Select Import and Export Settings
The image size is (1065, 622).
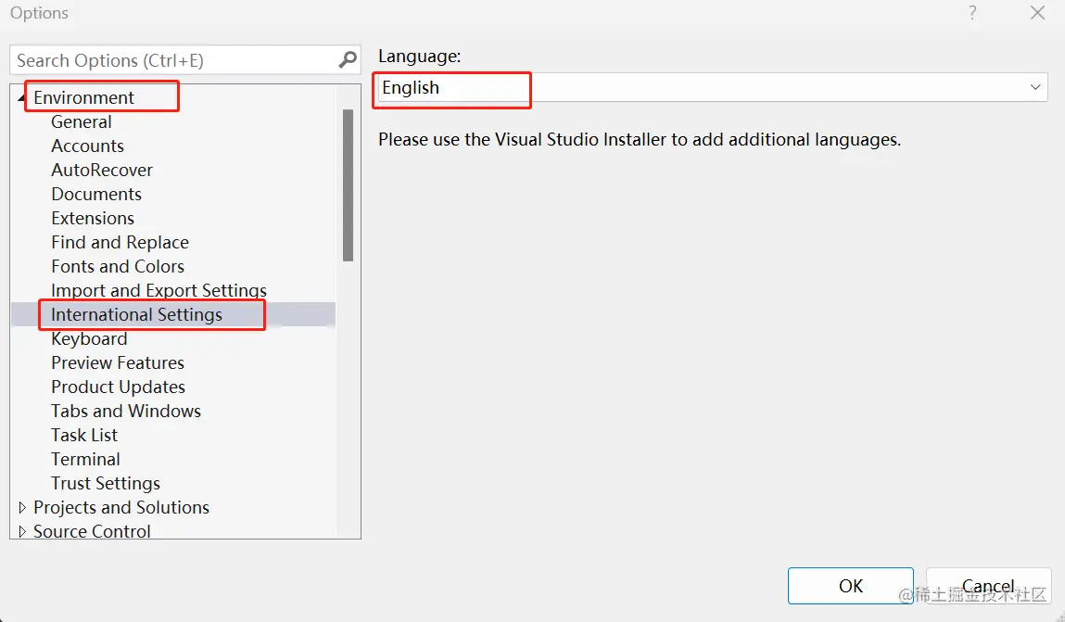point(158,291)
